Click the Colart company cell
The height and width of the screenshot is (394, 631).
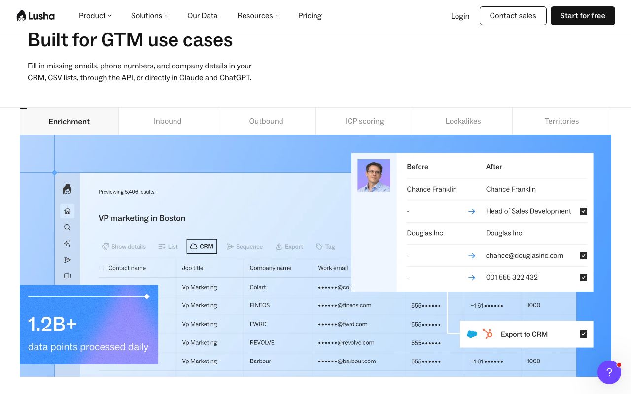[258, 287]
